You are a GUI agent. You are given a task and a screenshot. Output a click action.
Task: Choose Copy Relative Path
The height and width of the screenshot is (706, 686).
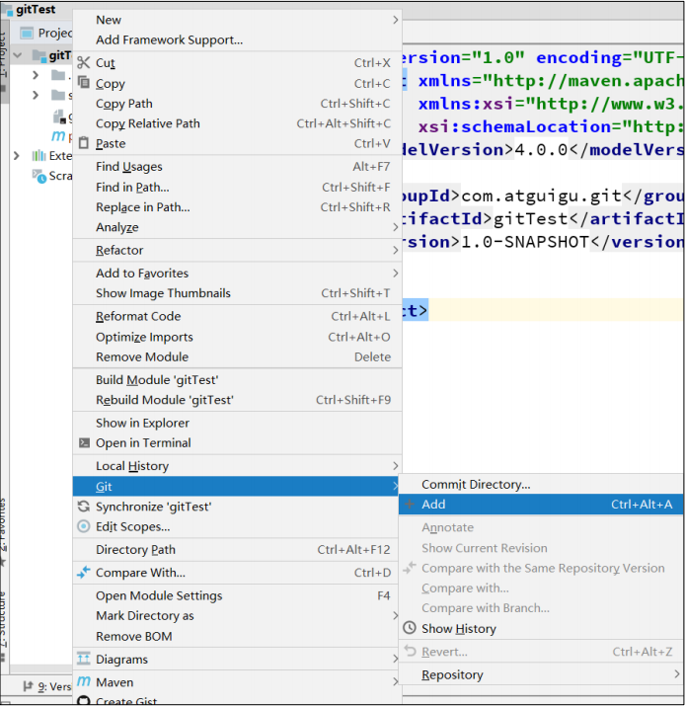click(x=237, y=123)
